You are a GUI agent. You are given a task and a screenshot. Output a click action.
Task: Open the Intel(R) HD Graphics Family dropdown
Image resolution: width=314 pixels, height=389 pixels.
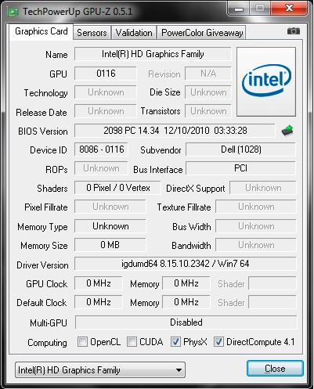click(x=100, y=370)
